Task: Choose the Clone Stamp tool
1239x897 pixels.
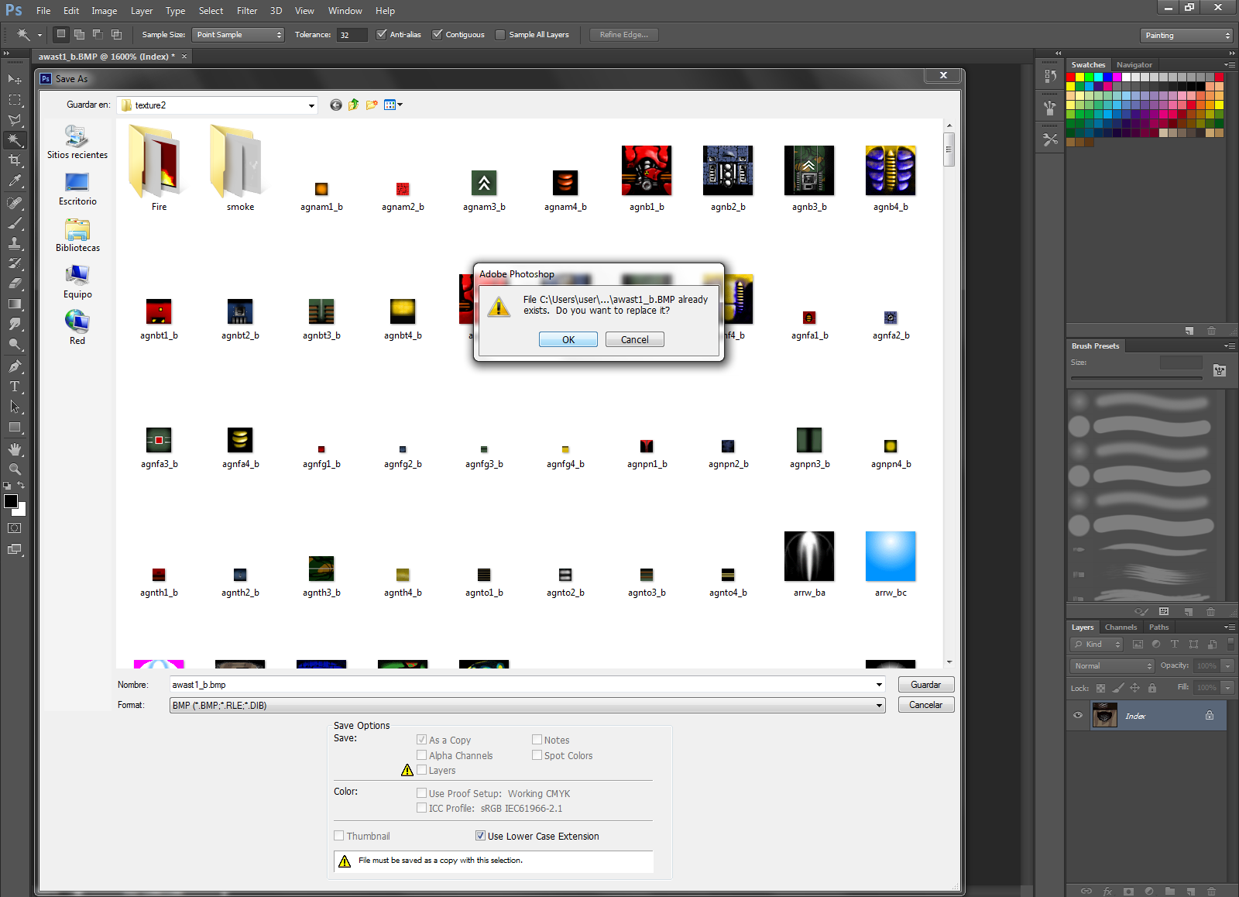Action: 15,243
